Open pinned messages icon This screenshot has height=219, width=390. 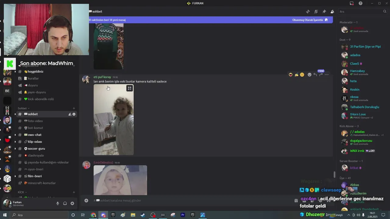point(324,12)
